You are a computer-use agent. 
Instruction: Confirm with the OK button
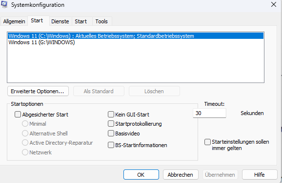point(141,175)
